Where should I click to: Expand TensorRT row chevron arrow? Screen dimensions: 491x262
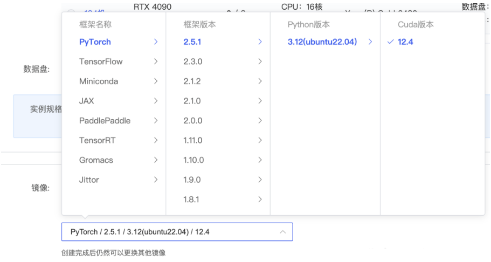(156, 140)
